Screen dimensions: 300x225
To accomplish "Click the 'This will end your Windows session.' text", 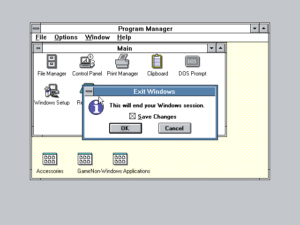I will pyautogui.click(x=157, y=105).
